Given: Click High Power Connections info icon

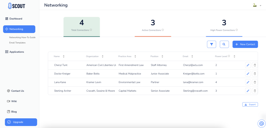Looking at the screenshot, I should click(237, 30).
